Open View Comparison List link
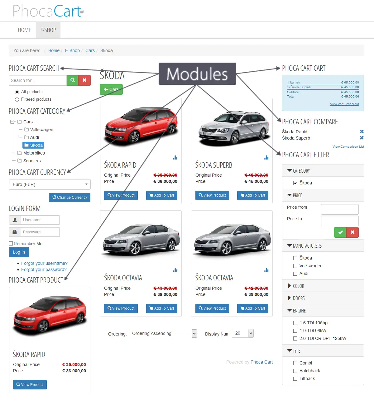Image resolution: width=374 pixels, height=405 pixels. [348, 147]
